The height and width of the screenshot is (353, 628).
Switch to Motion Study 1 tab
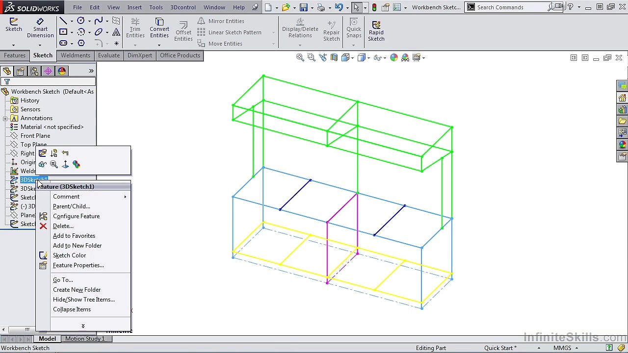(85, 339)
